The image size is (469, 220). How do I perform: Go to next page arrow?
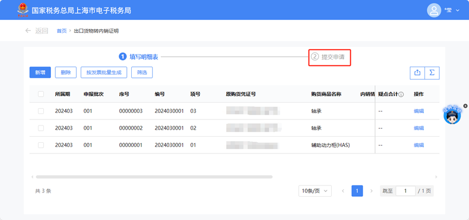tap(371, 191)
